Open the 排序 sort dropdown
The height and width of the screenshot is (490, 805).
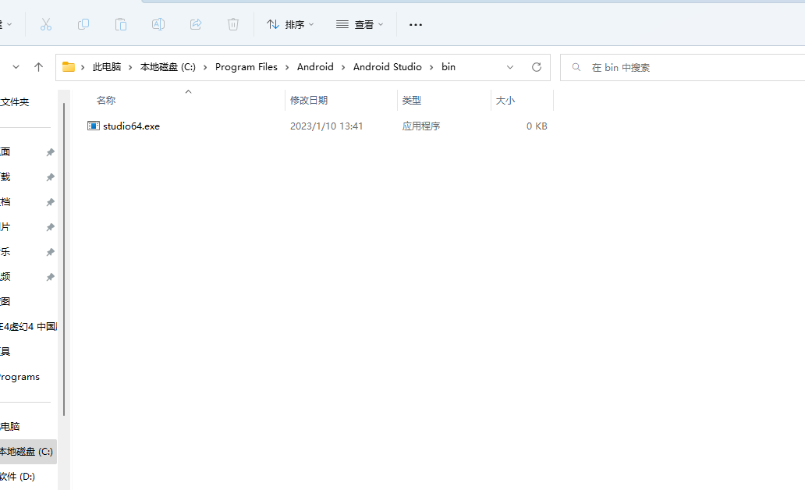[x=290, y=24]
